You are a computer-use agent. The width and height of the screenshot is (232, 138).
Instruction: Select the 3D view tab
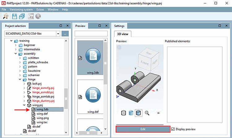click(x=123, y=34)
